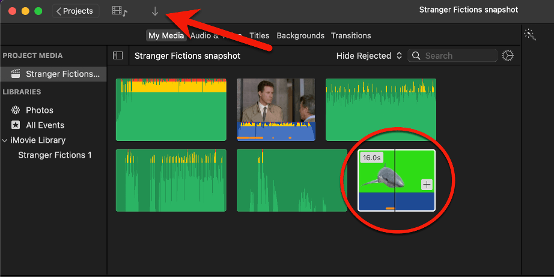
Task: Select the video clip of two men
Action: (276, 110)
